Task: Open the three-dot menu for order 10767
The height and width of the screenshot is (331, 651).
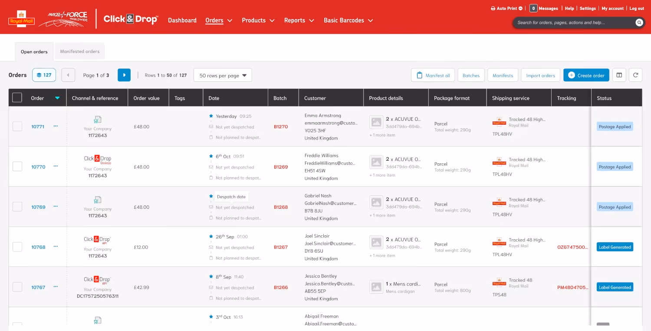Action: (56, 287)
